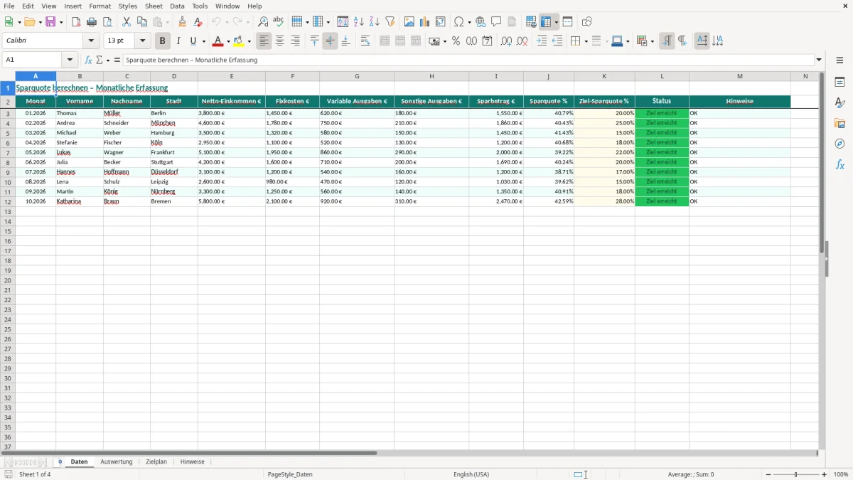This screenshot has width=853, height=480.
Task: Open the sidebar Navigator panel
Action: (x=839, y=144)
